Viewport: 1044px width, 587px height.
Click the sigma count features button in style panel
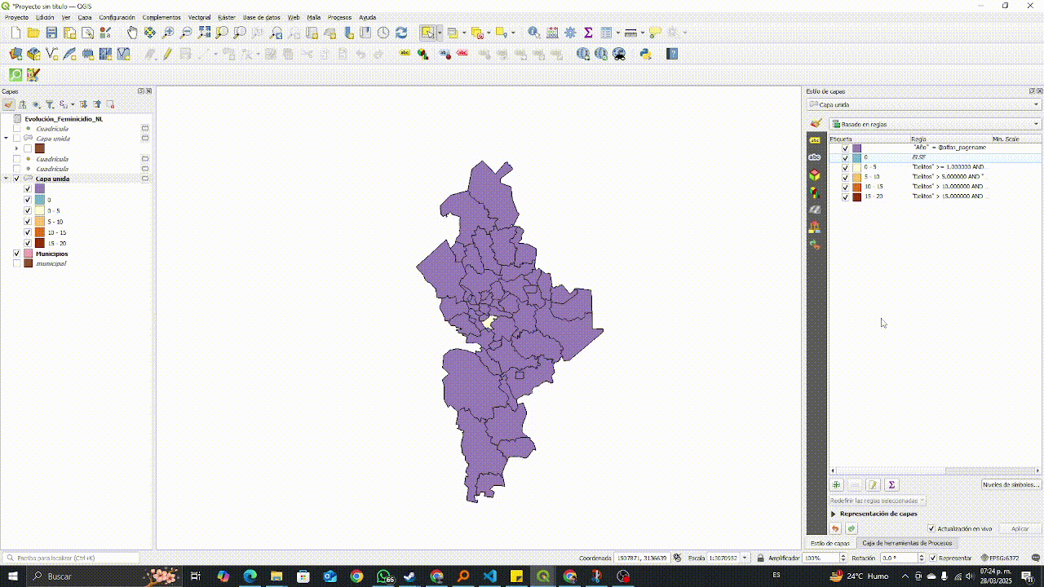(x=891, y=484)
